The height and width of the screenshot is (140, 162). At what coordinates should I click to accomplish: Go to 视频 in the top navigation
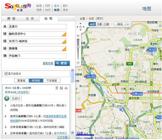[x=39, y=10]
